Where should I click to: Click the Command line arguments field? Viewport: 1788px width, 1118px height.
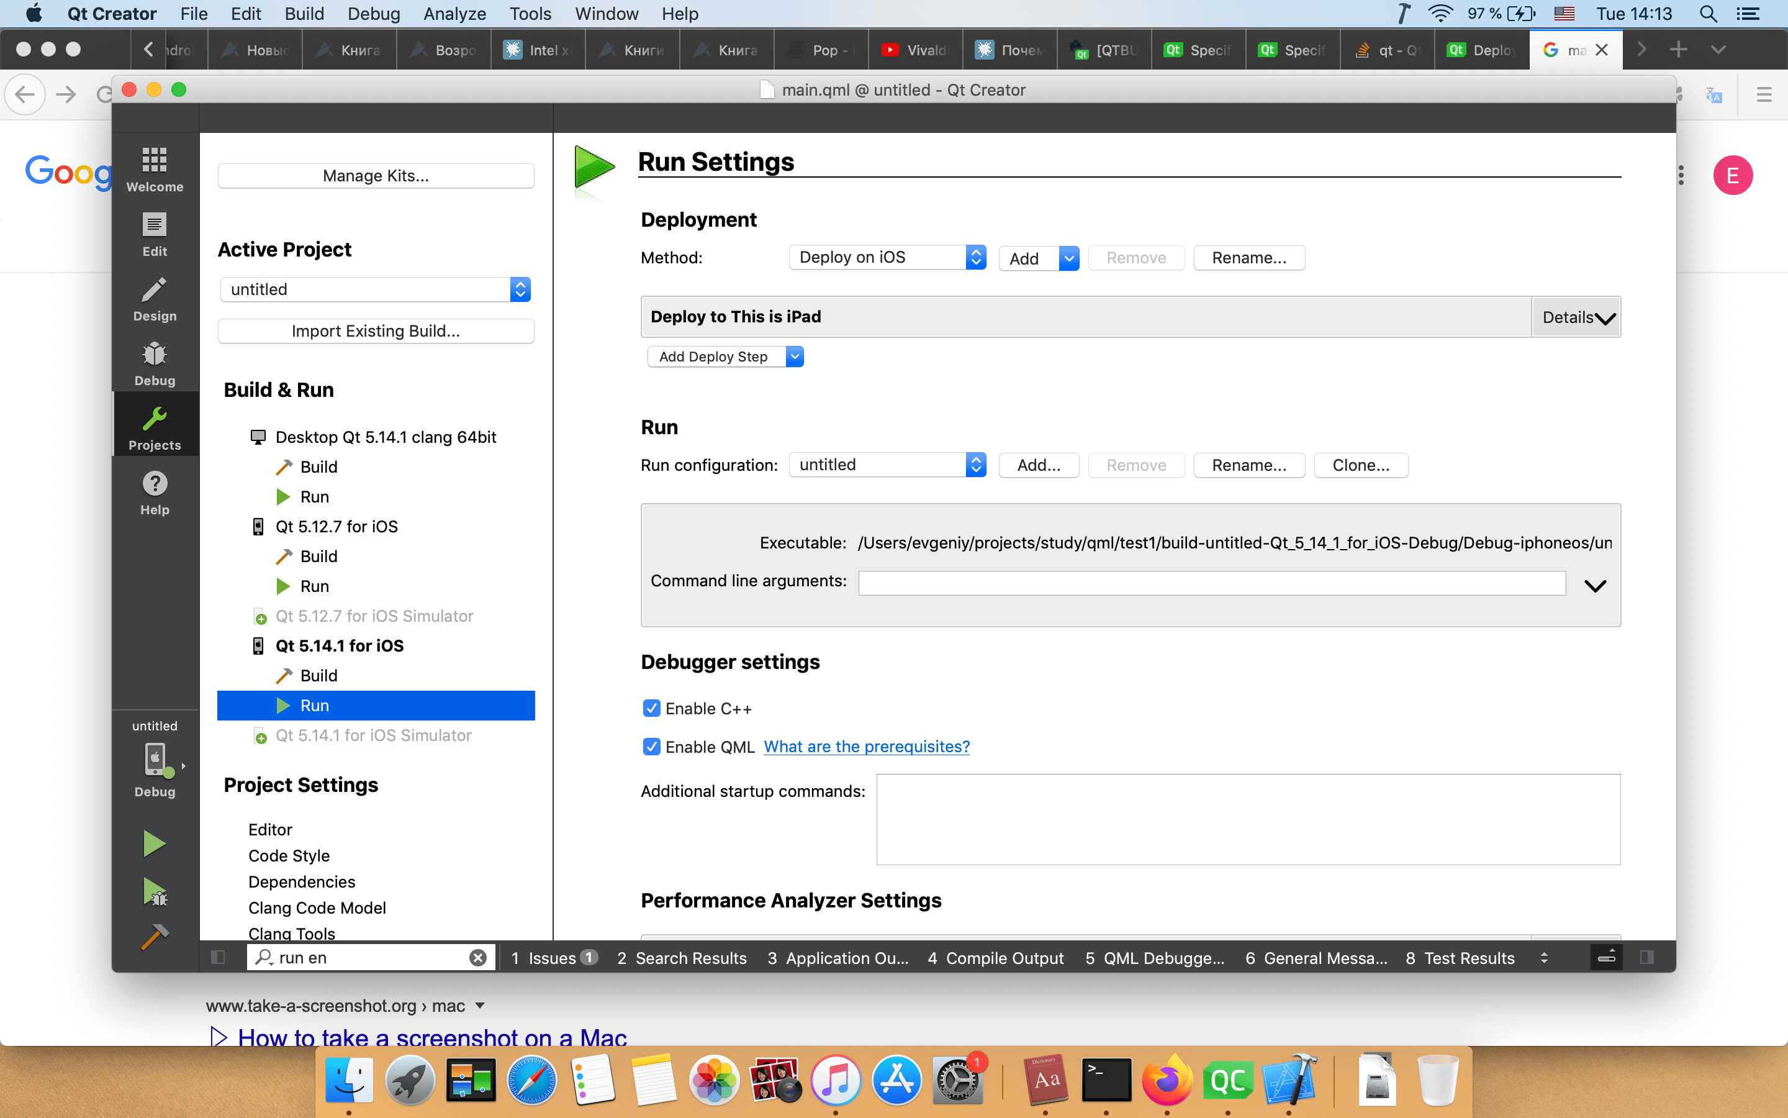coord(1212,583)
